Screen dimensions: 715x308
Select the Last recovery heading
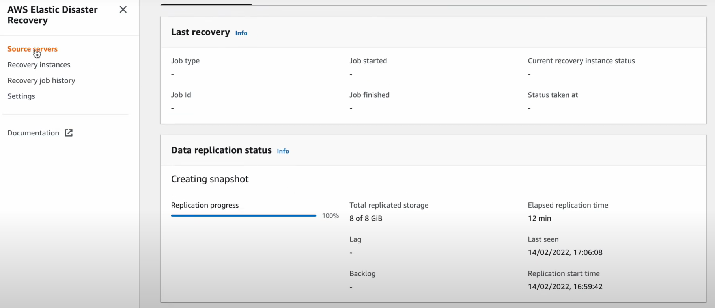click(x=200, y=32)
